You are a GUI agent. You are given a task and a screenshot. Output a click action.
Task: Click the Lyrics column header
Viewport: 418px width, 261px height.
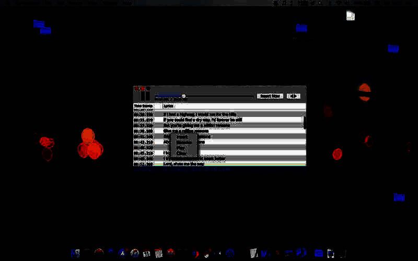169,106
